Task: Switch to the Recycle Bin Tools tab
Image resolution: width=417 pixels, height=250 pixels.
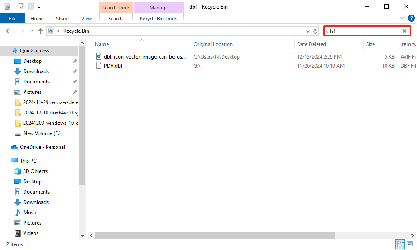Action: click(x=158, y=19)
